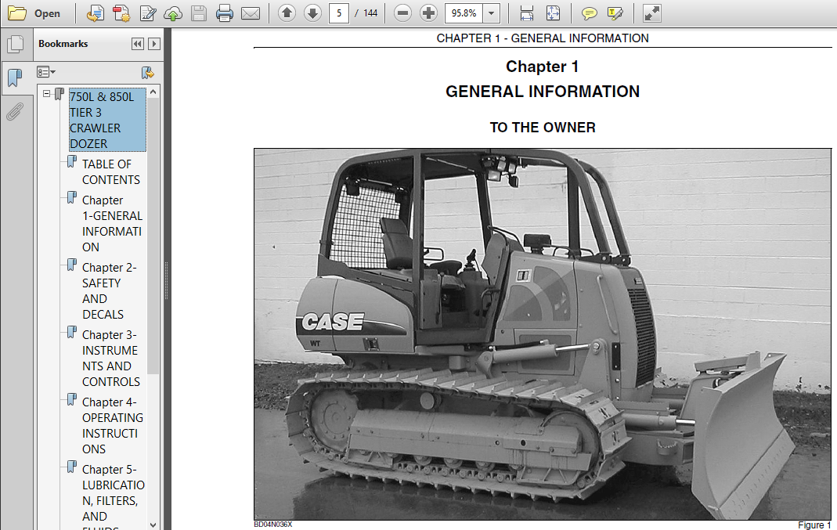
Task: Click the Open folder button
Action: (x=34, y=13)
